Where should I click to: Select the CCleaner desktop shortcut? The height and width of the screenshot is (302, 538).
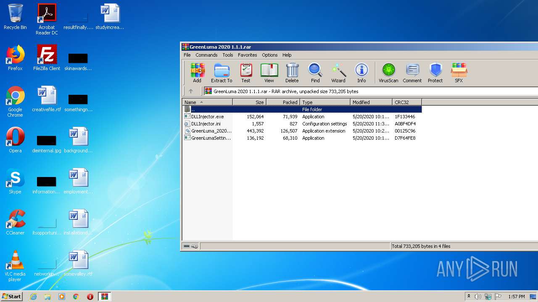[15, 222]
